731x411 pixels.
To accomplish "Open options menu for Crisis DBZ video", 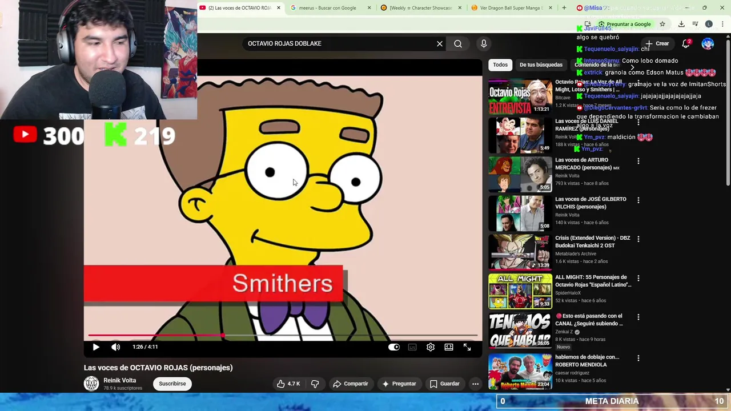I will coord(638,239).
